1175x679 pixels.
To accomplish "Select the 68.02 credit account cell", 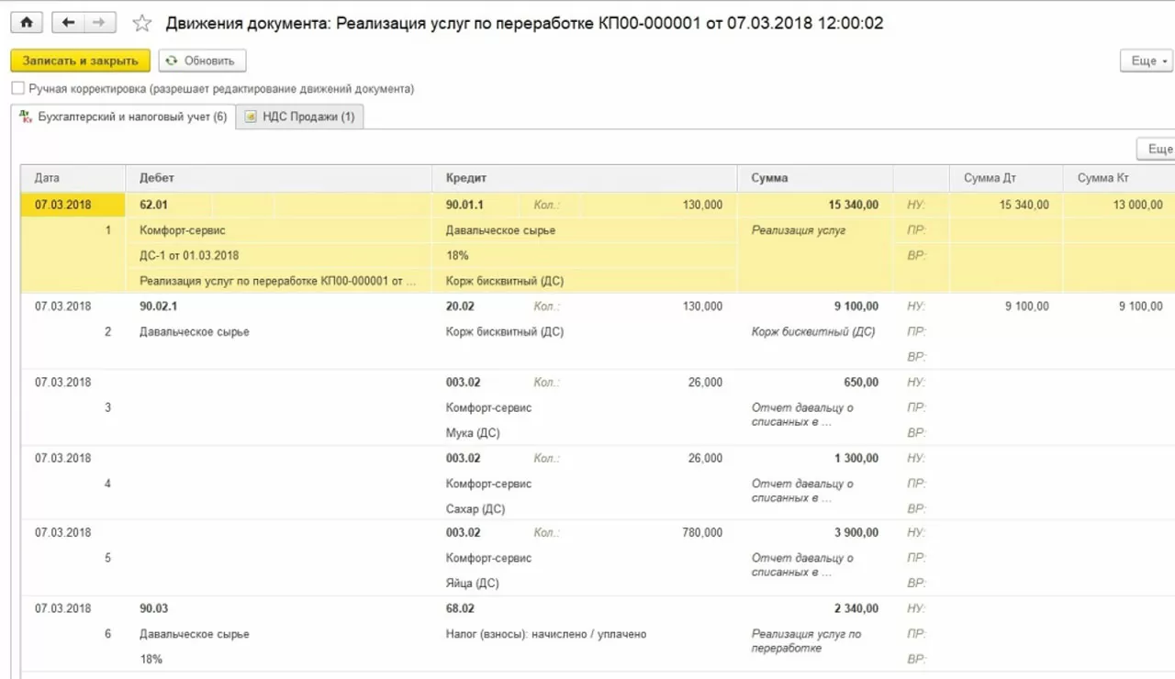I will 463,608.
